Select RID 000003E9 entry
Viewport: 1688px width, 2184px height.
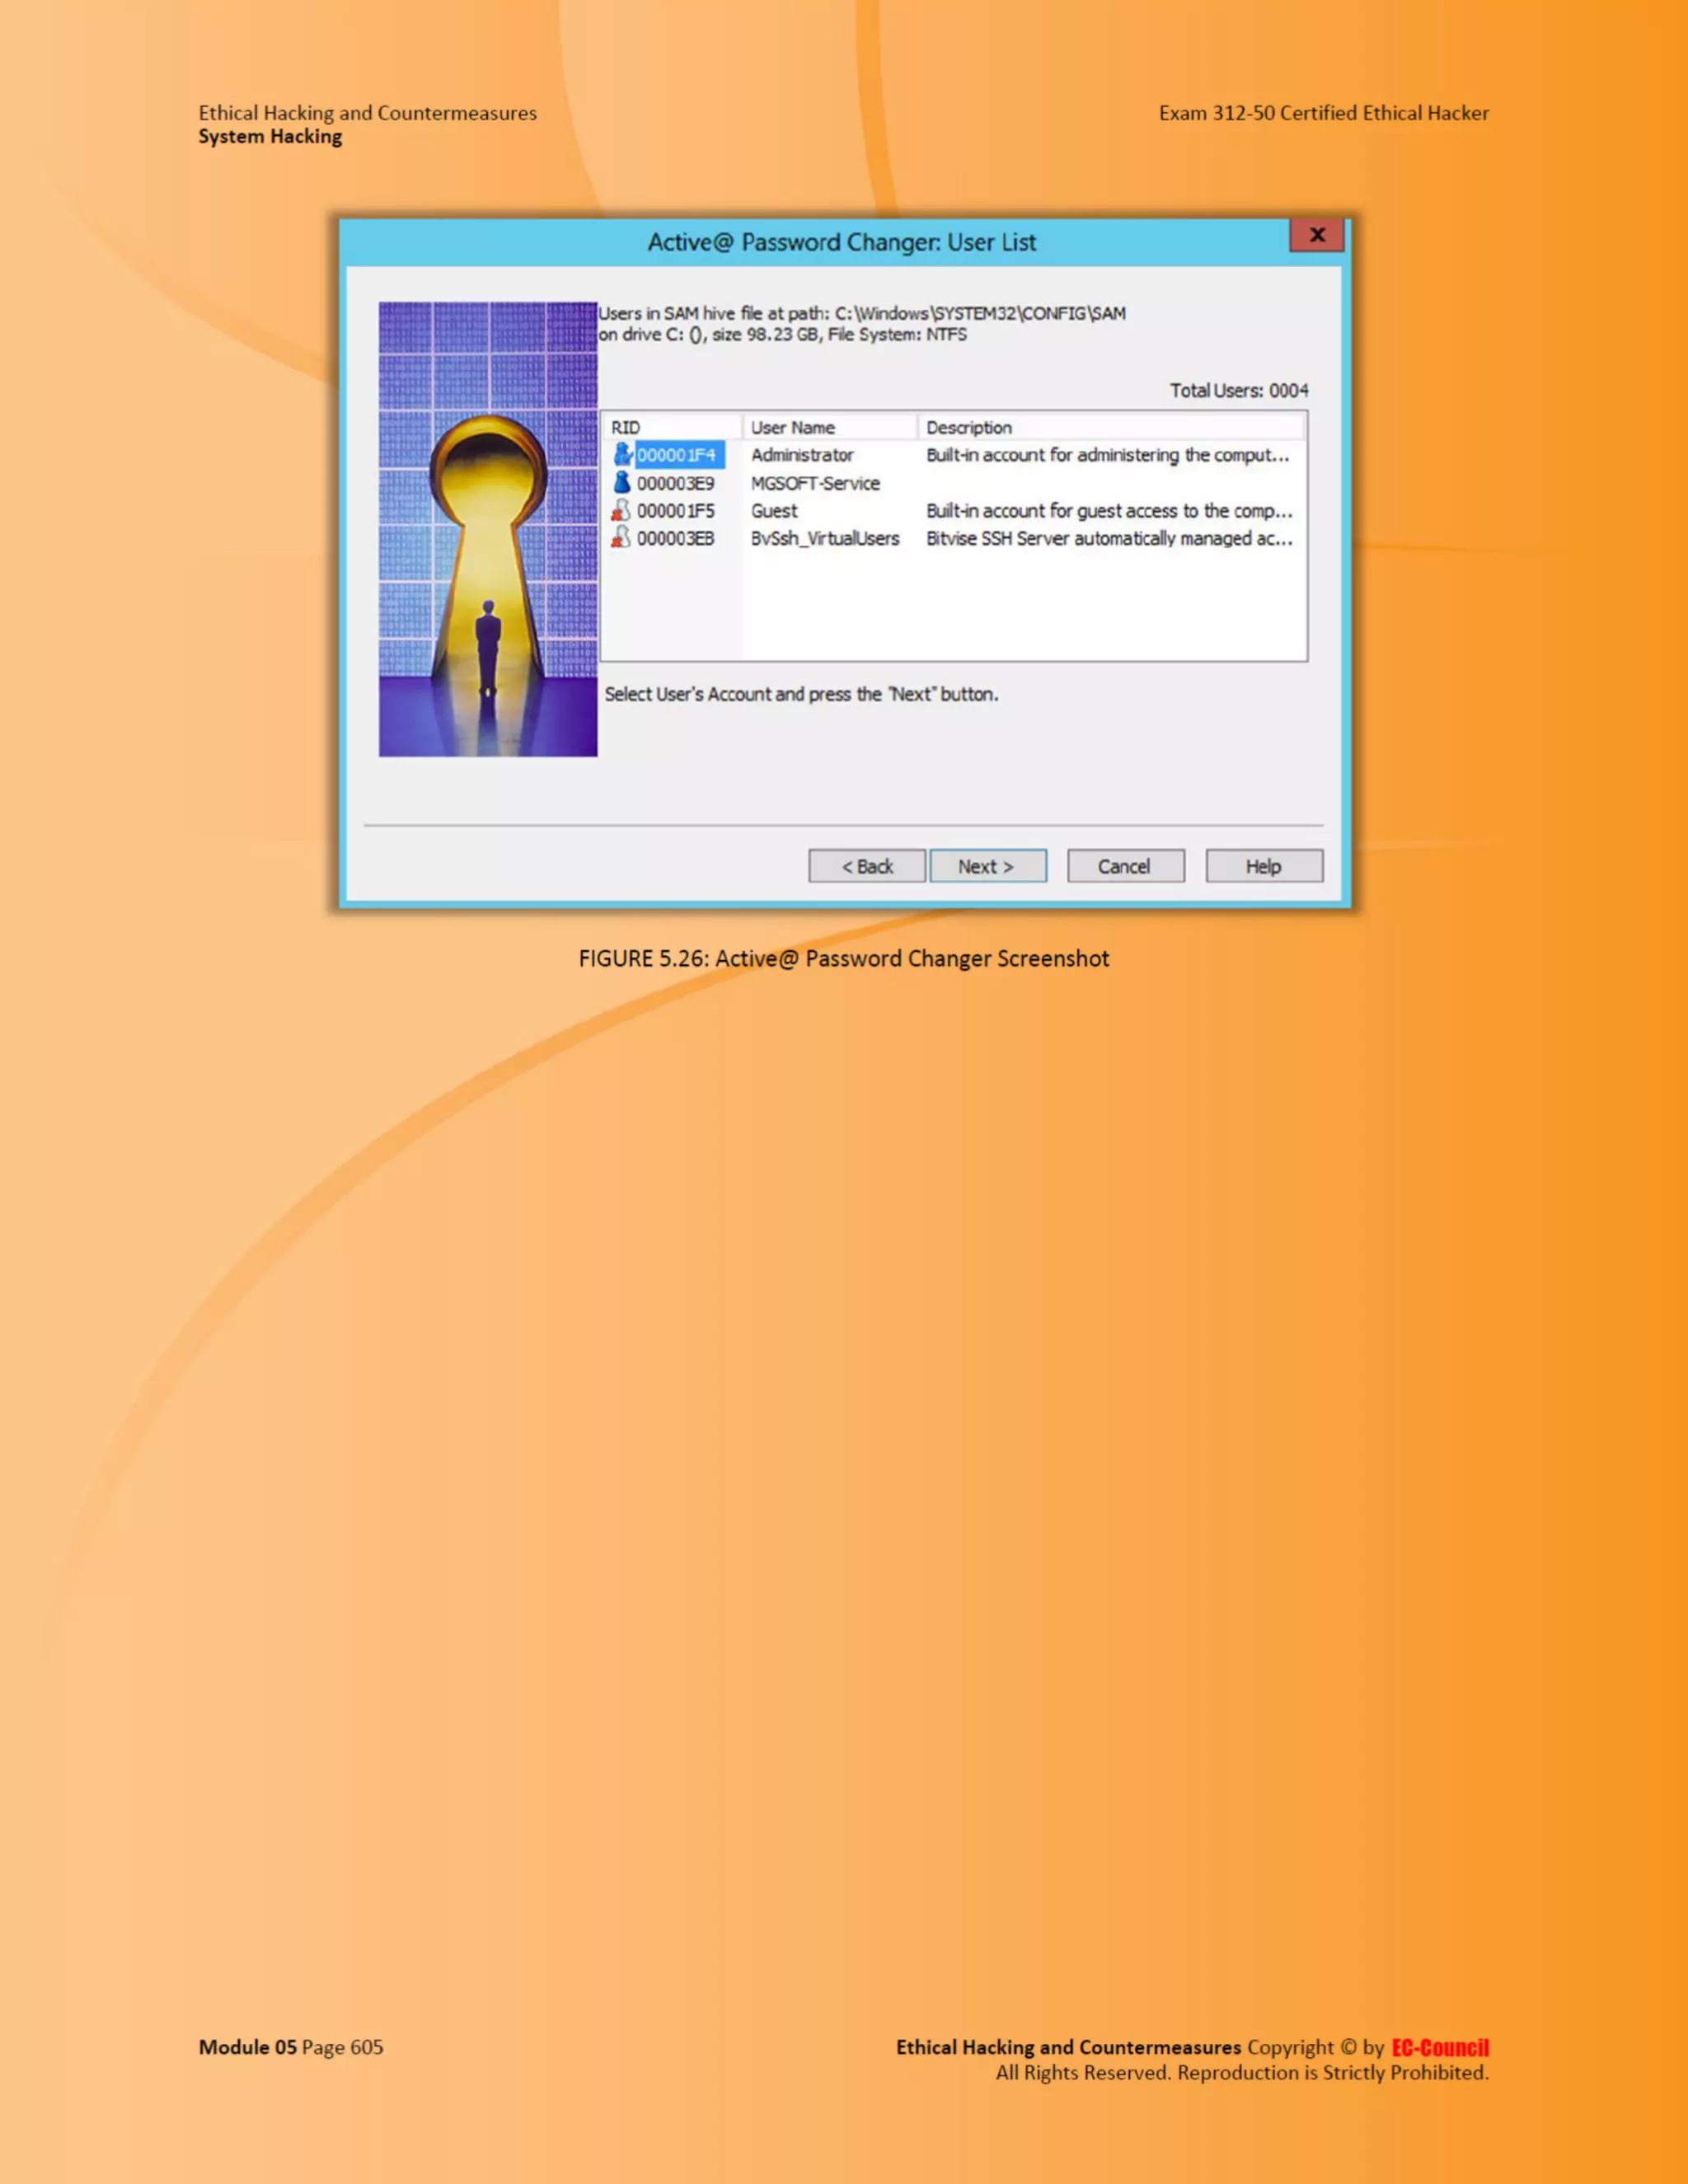pyautogui.click(x=676, y=483)
